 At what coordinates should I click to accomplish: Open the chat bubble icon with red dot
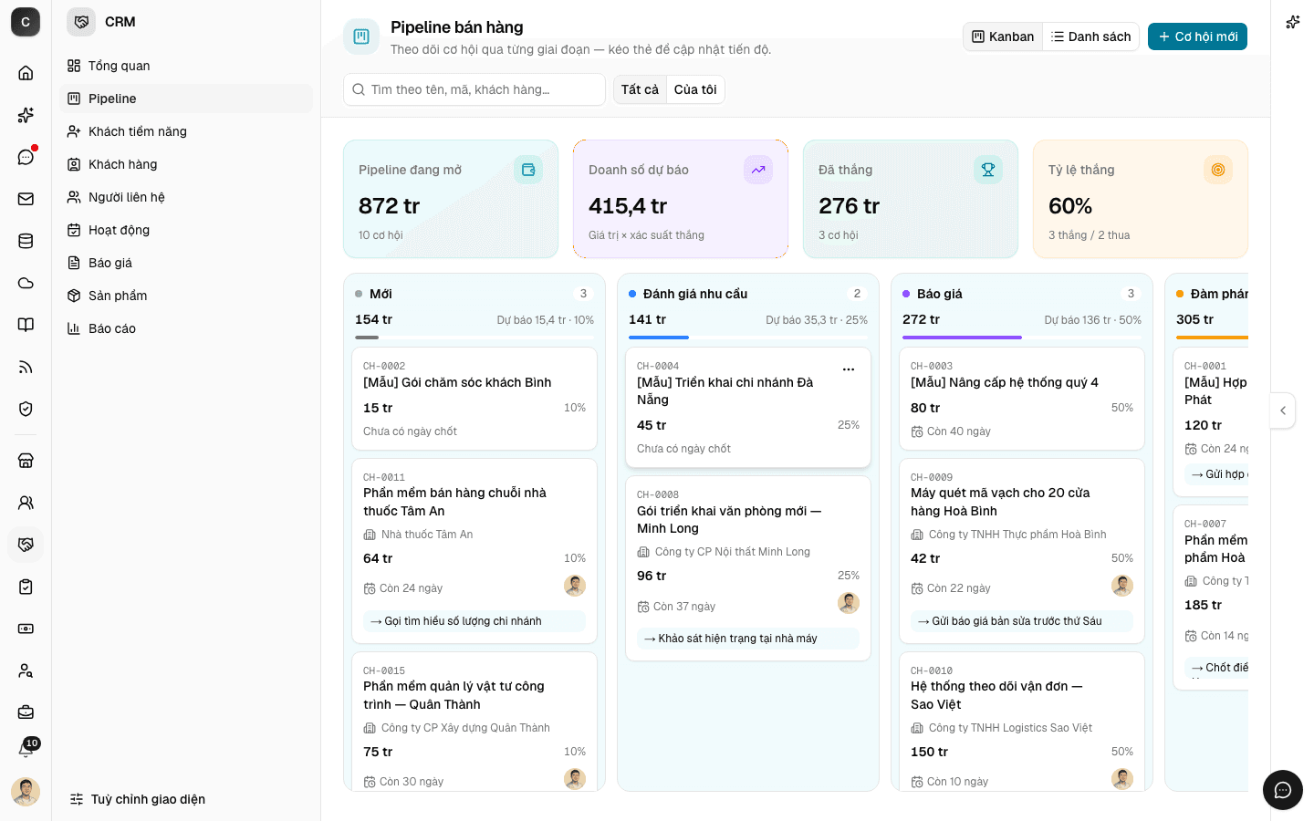(26, 157)
